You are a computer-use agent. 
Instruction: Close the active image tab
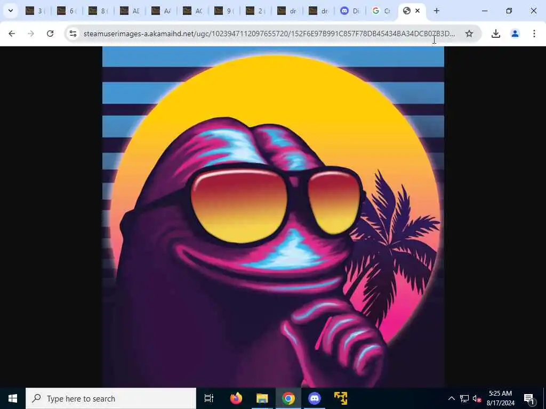pyautogui.click(x=417, y=11)
